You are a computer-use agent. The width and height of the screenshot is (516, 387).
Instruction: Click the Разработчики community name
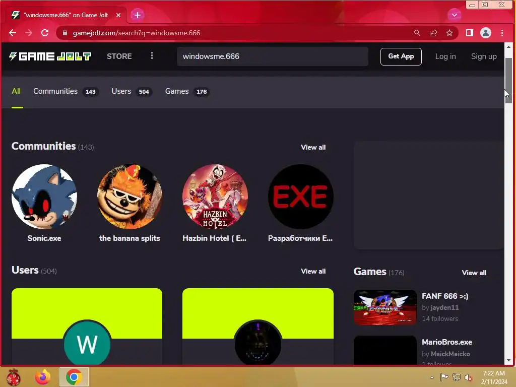(x=300, y=238)
